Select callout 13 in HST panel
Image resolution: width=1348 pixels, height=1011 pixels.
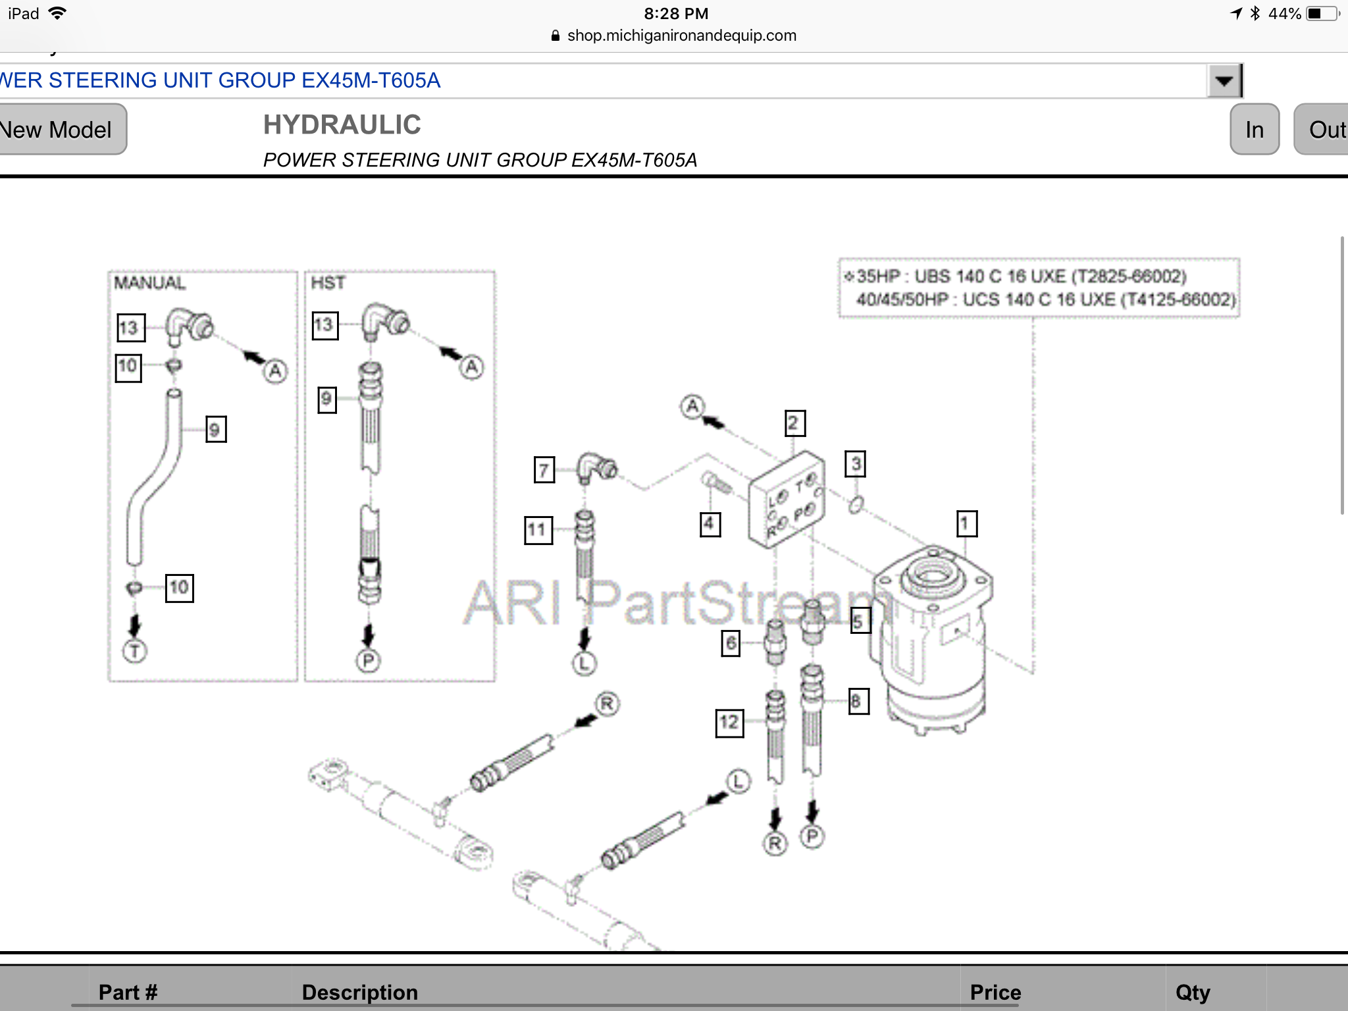click(325, 326)
